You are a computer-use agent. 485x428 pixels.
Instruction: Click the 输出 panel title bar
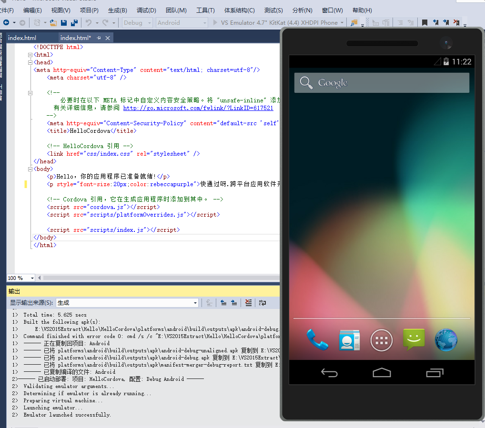point(143,291)
